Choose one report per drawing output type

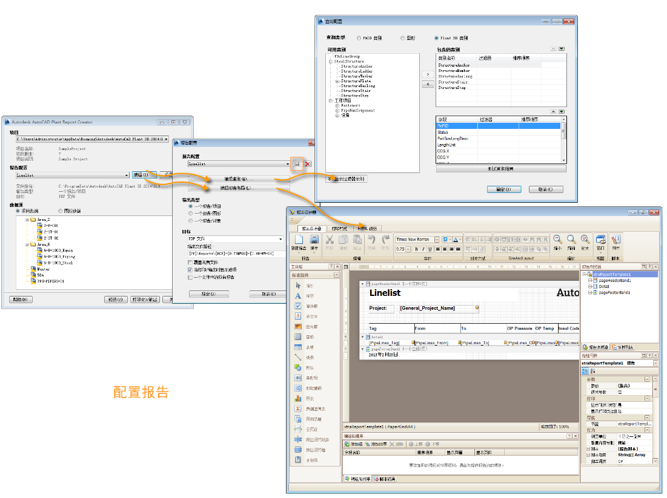tap(191, 214)
